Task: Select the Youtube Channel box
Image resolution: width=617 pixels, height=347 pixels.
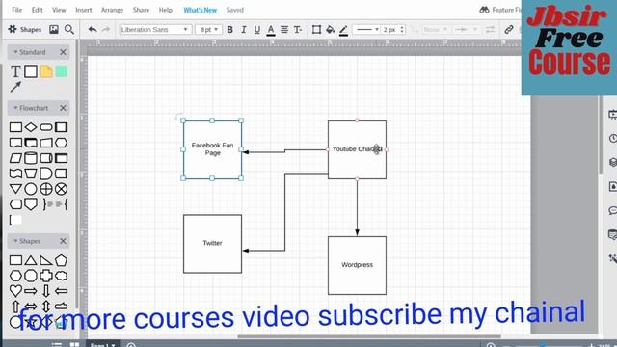Action: point(357,149)
